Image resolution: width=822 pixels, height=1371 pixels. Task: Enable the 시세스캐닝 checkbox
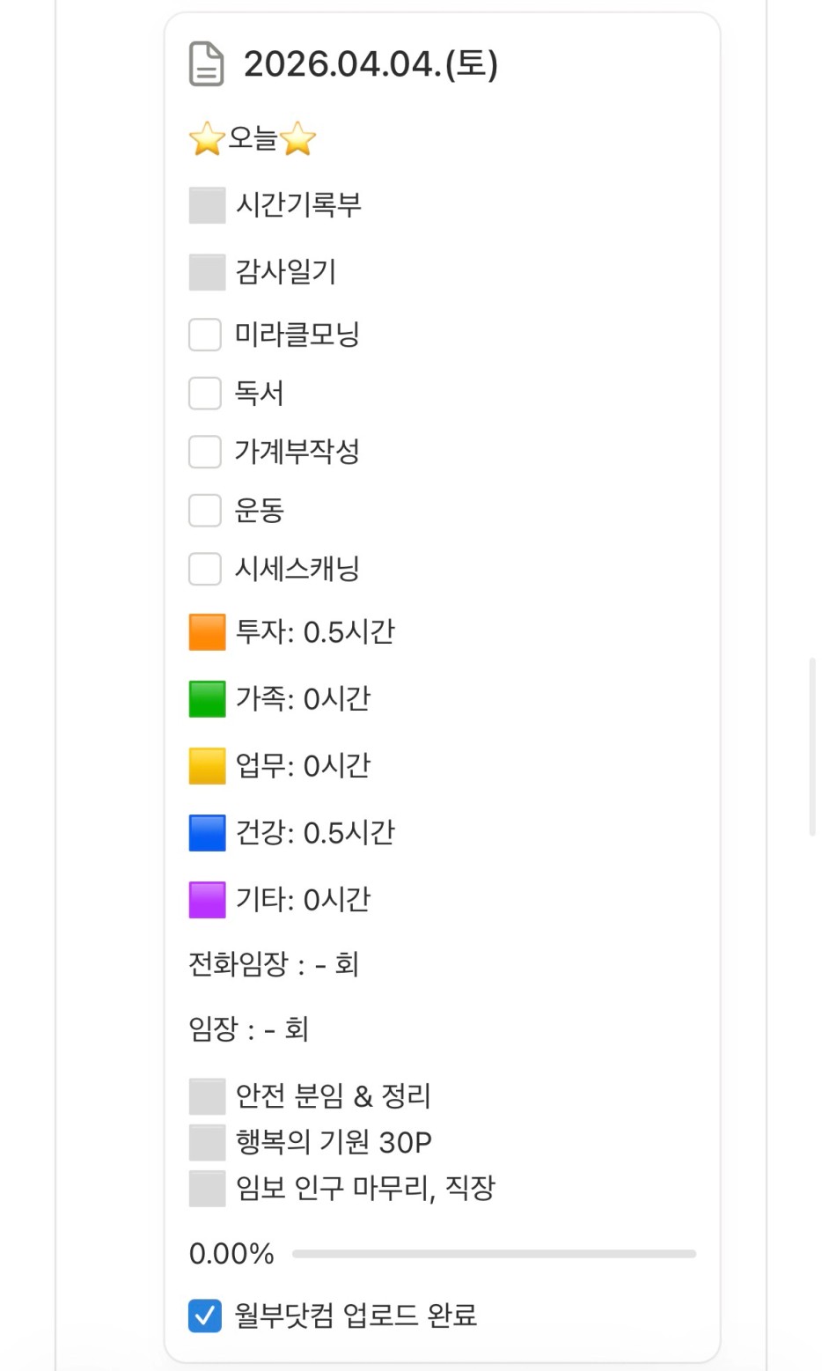[x=205, y=569]
